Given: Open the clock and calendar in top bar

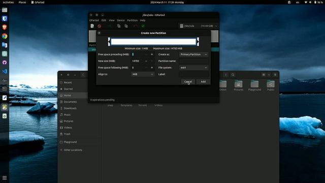Looking at the screenshot, I should (167, 2).
